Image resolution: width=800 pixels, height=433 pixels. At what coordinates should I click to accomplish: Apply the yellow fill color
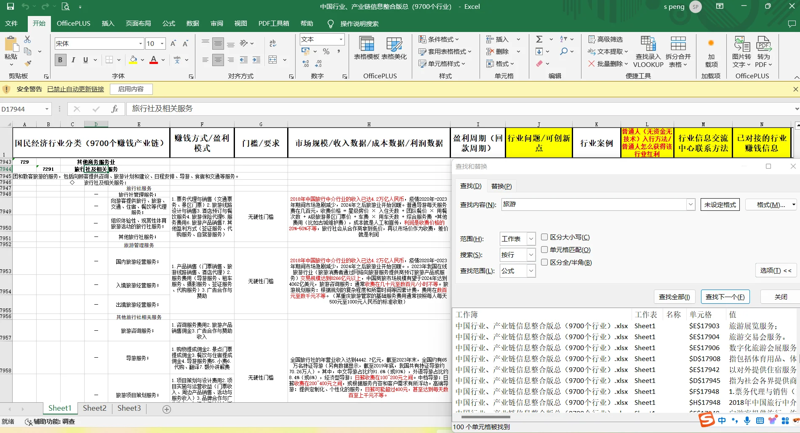133,60
